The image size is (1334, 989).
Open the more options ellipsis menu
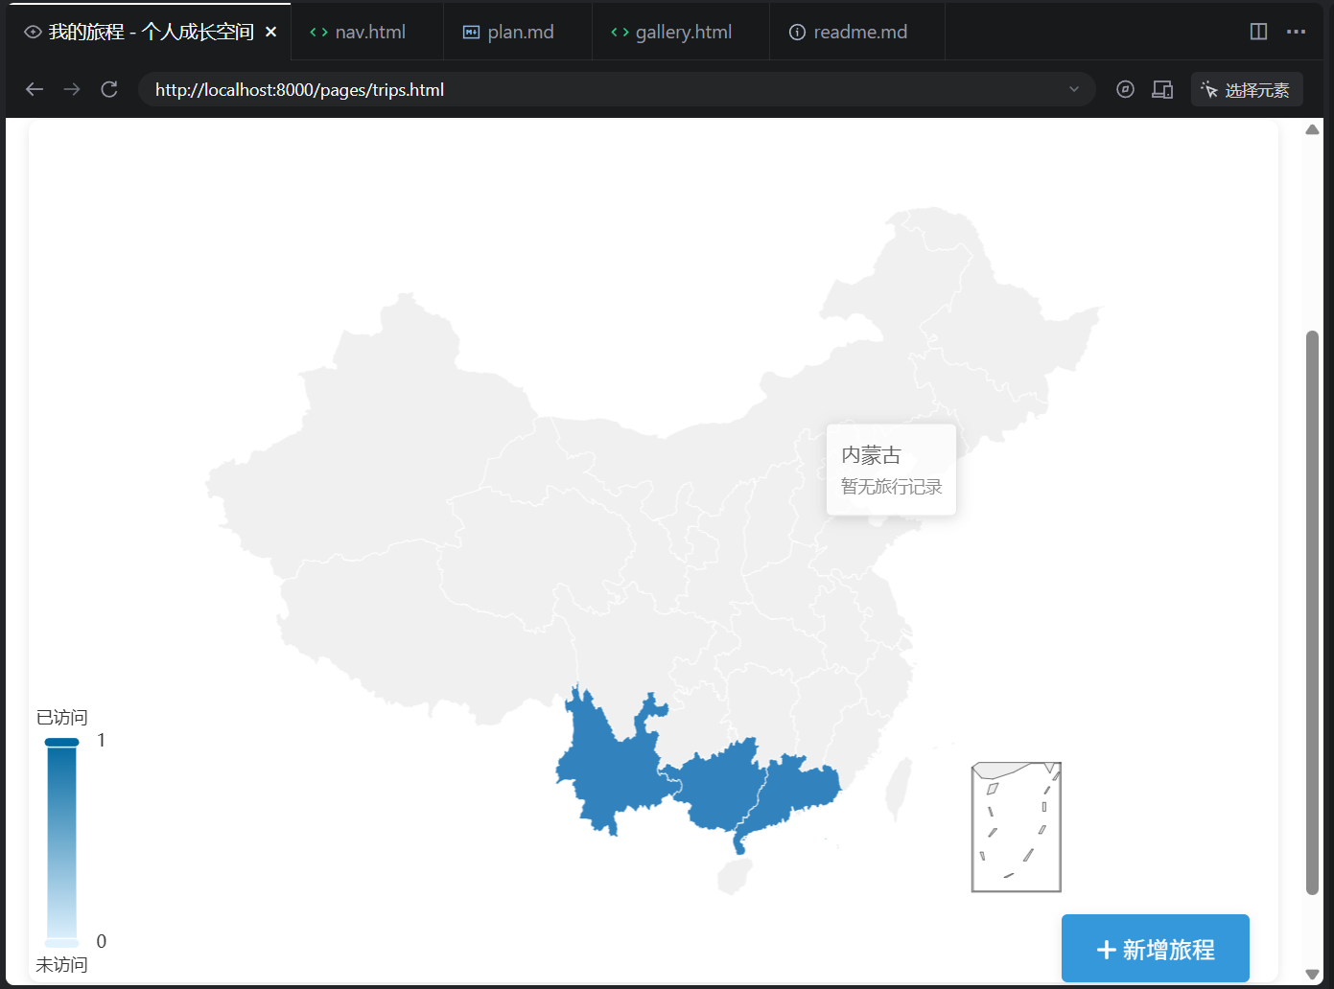pyautogui.click(x=1297, y=32)
